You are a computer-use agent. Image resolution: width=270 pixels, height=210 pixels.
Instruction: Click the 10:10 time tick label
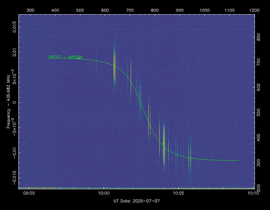click(253, 193)
